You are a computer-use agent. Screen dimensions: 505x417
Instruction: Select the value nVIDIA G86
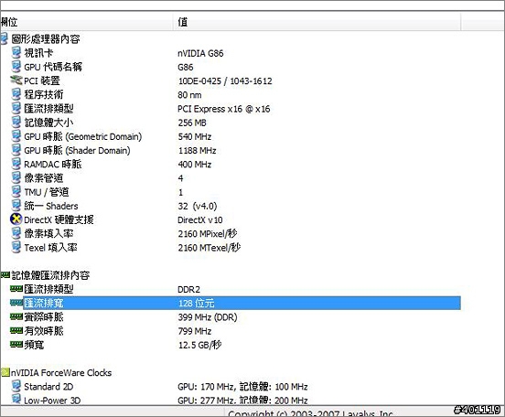click(200, 53)
